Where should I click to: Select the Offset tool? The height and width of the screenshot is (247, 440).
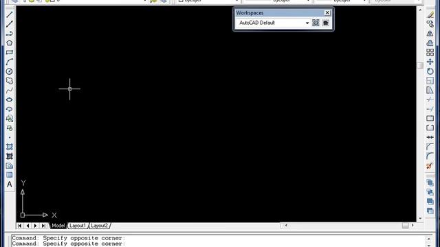(x=430, y=43)
